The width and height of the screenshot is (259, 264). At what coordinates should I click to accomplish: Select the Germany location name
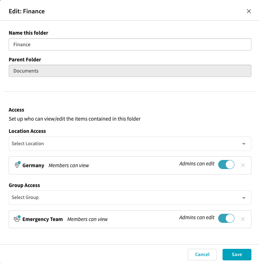click(33, 165)
